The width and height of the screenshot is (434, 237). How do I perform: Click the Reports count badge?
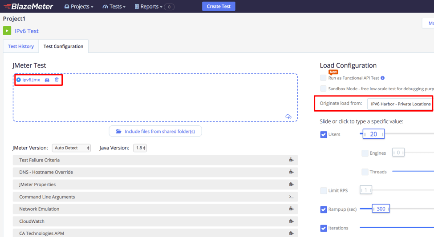(169, 7)
